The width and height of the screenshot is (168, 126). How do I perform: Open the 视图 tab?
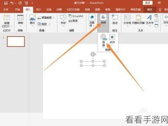(97, 9)
